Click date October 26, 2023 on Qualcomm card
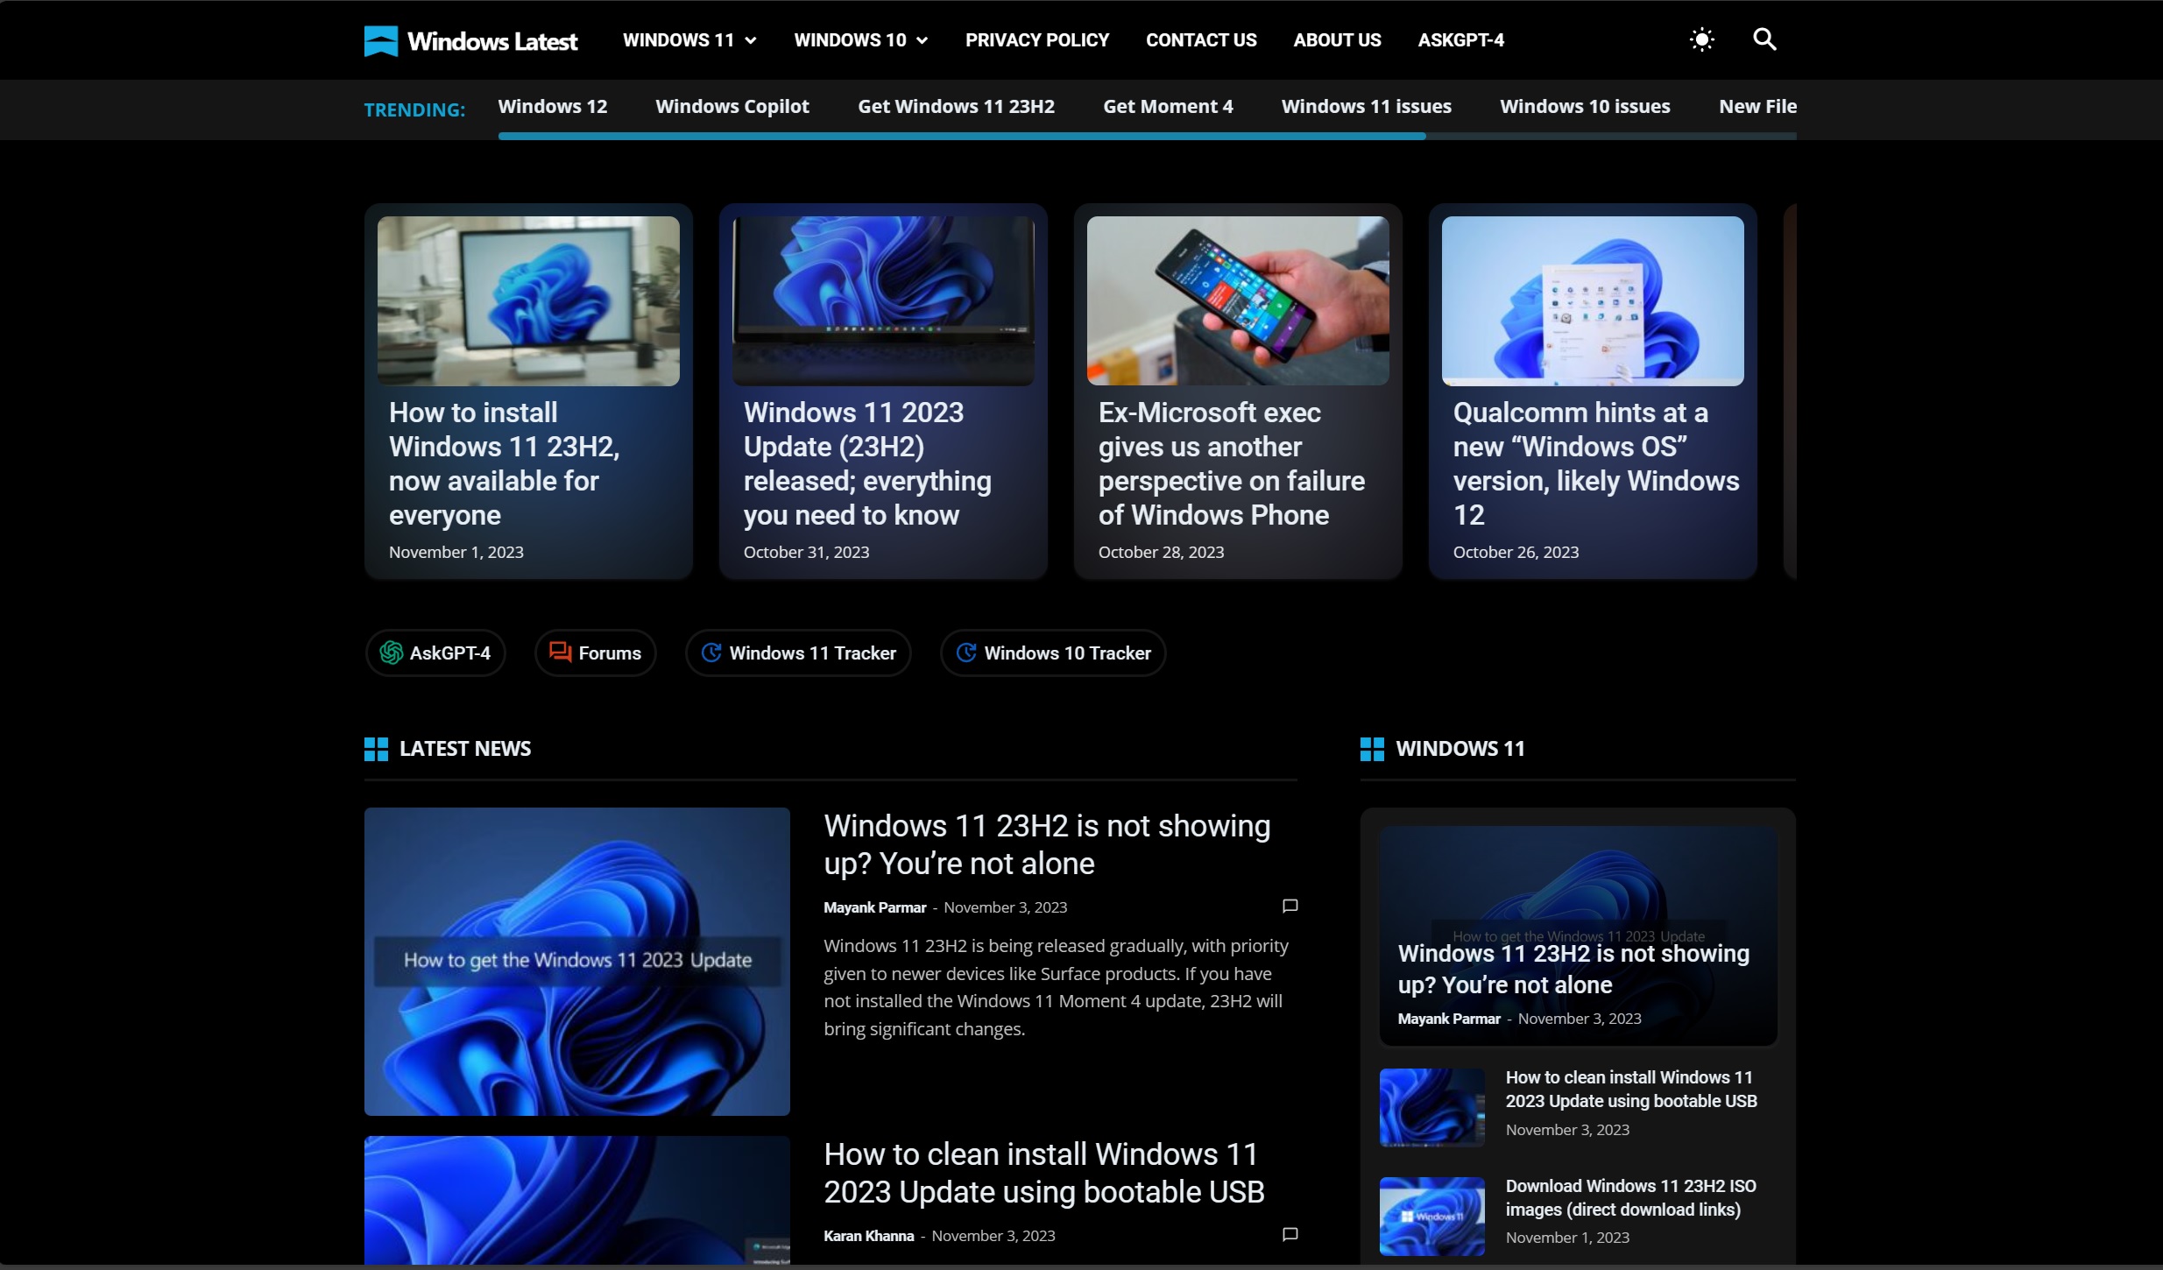 click(x=1516, y=552)
